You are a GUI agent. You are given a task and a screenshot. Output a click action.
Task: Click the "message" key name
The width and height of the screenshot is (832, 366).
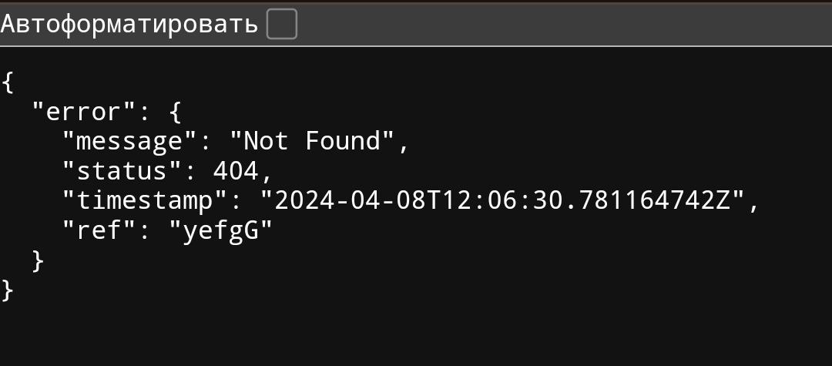tap(129, 142)
